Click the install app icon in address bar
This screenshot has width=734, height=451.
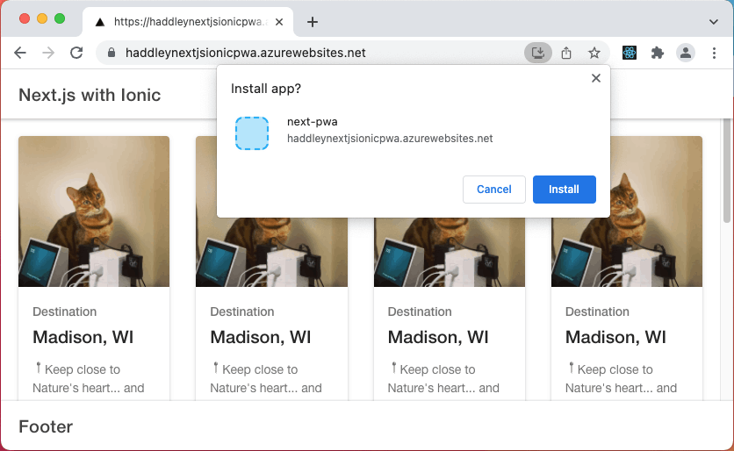538,53
